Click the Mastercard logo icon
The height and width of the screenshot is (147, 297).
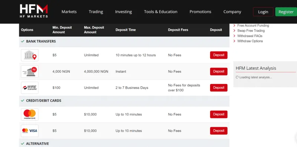30,114
